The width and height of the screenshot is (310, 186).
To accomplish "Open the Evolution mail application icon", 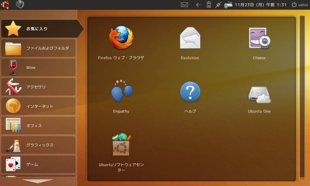I will coord(190,38).
